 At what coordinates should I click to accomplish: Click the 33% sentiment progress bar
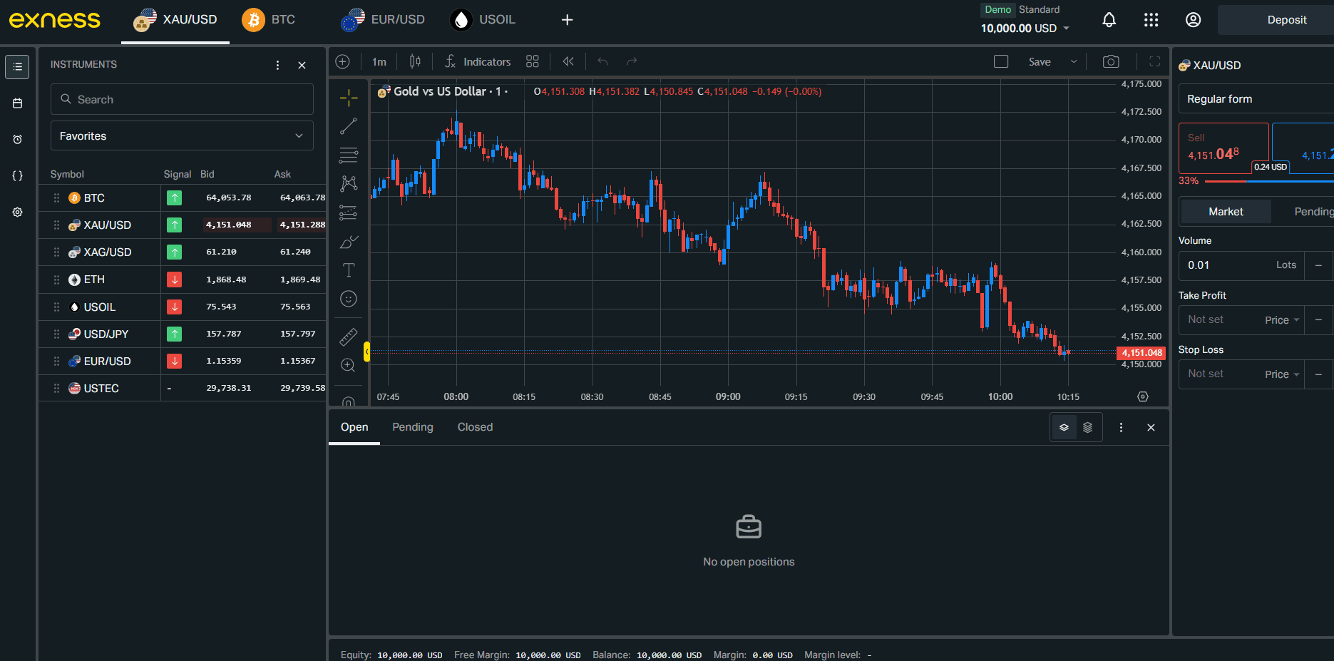1268,181
